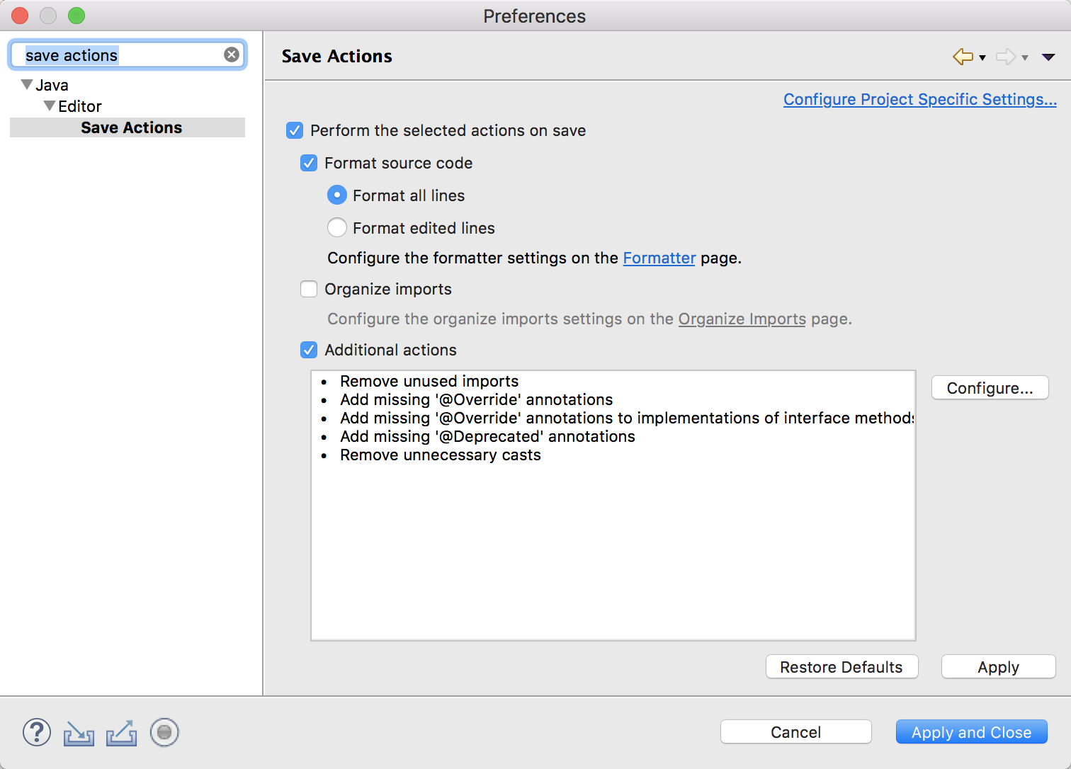1071x769 pixels.
Task: Select Save Actions in the tree
Action: [x=131, y=127]
